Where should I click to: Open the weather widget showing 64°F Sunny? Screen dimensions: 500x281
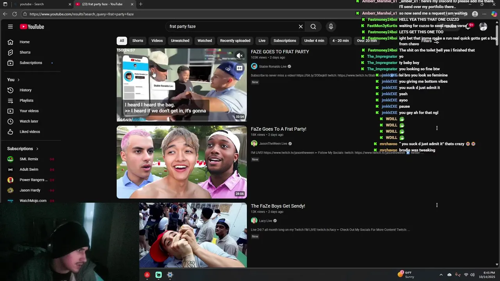tap(406, 275)
